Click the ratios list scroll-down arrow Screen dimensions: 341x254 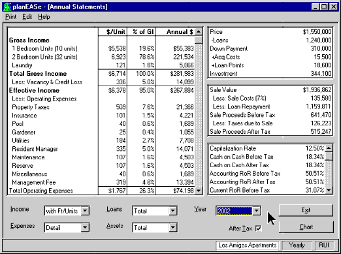(329, 190)
